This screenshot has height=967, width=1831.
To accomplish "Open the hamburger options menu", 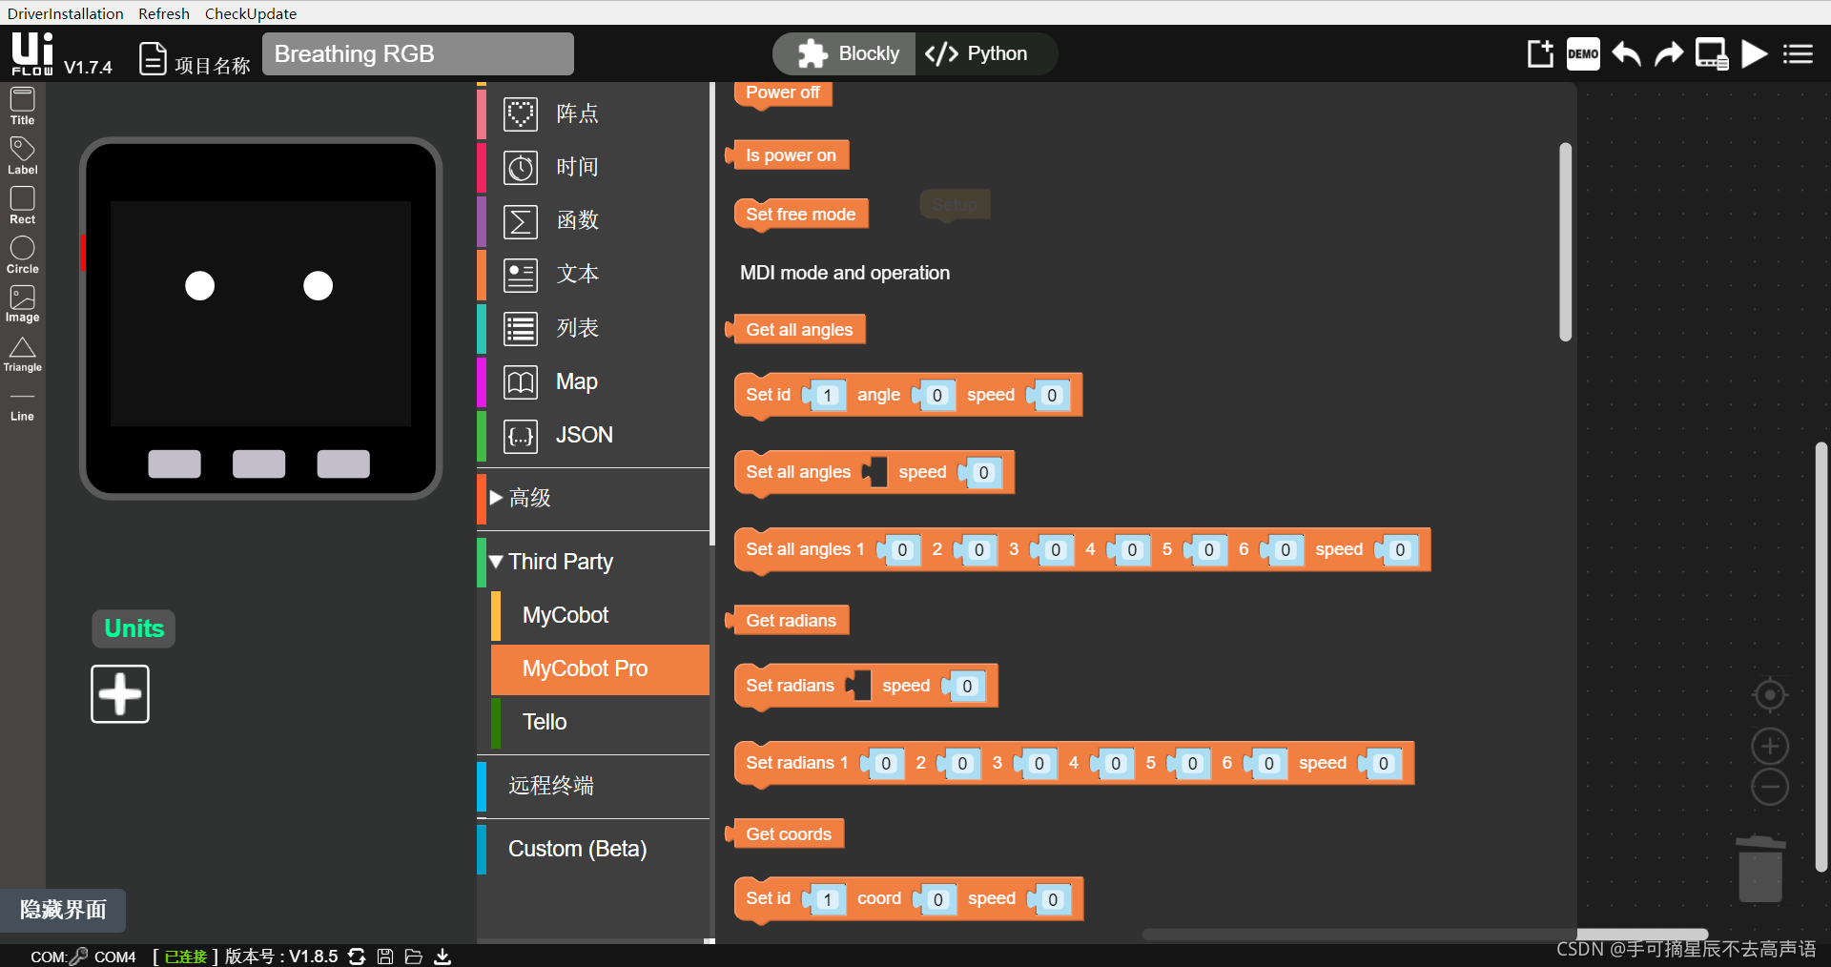I will point(1798,53).
